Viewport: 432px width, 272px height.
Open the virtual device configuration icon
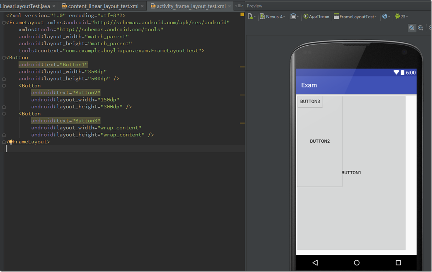click(x=251, y=16)
